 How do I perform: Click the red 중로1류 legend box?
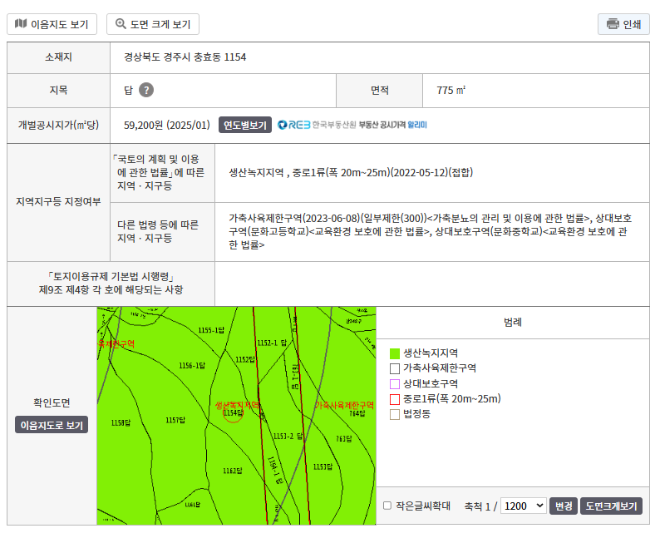(x=395, y=399)
